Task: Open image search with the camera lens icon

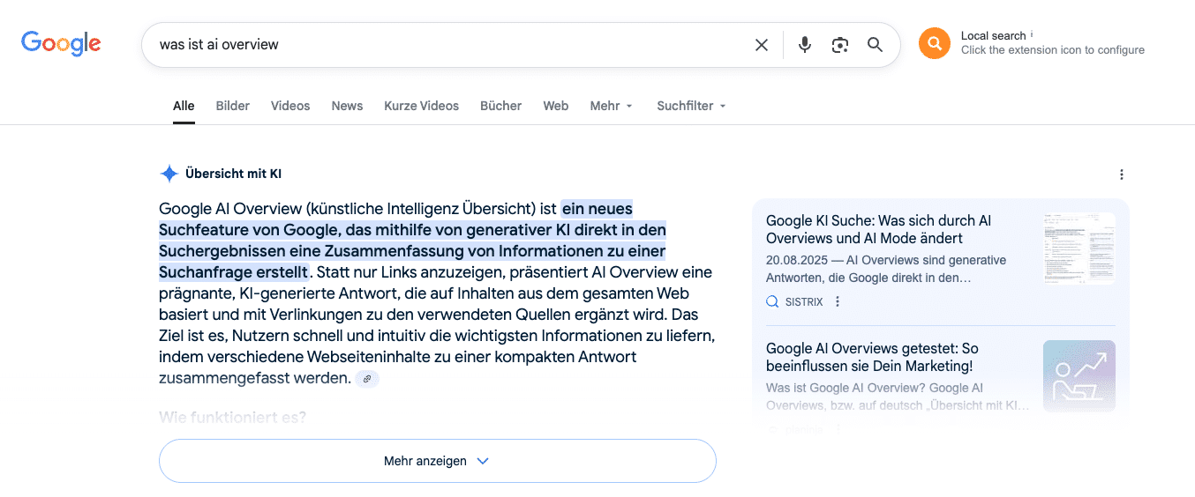Action: pos(840,45)
